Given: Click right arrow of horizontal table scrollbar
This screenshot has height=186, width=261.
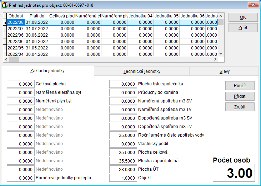Looking at the screenshot, I should click(215, 59).
